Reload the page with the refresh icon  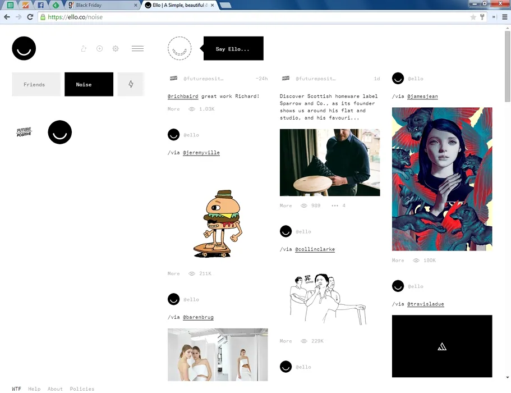coord(30,17)
